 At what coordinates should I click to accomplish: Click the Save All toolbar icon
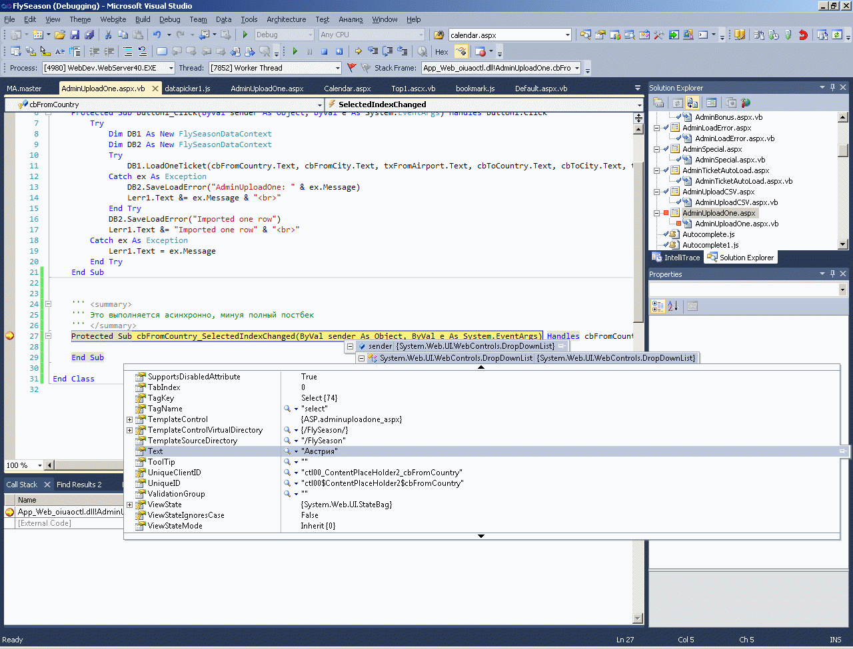pyautogui.click(x=89, y=35)
